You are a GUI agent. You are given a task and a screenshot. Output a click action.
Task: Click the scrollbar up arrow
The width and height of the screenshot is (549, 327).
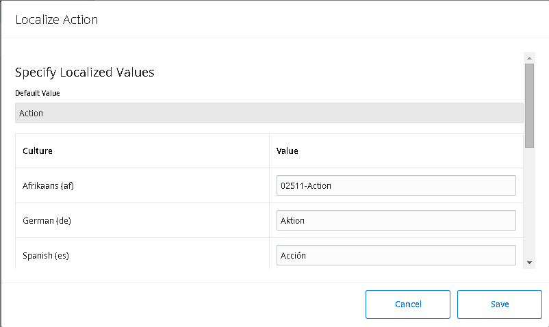[x=529, y=58]
